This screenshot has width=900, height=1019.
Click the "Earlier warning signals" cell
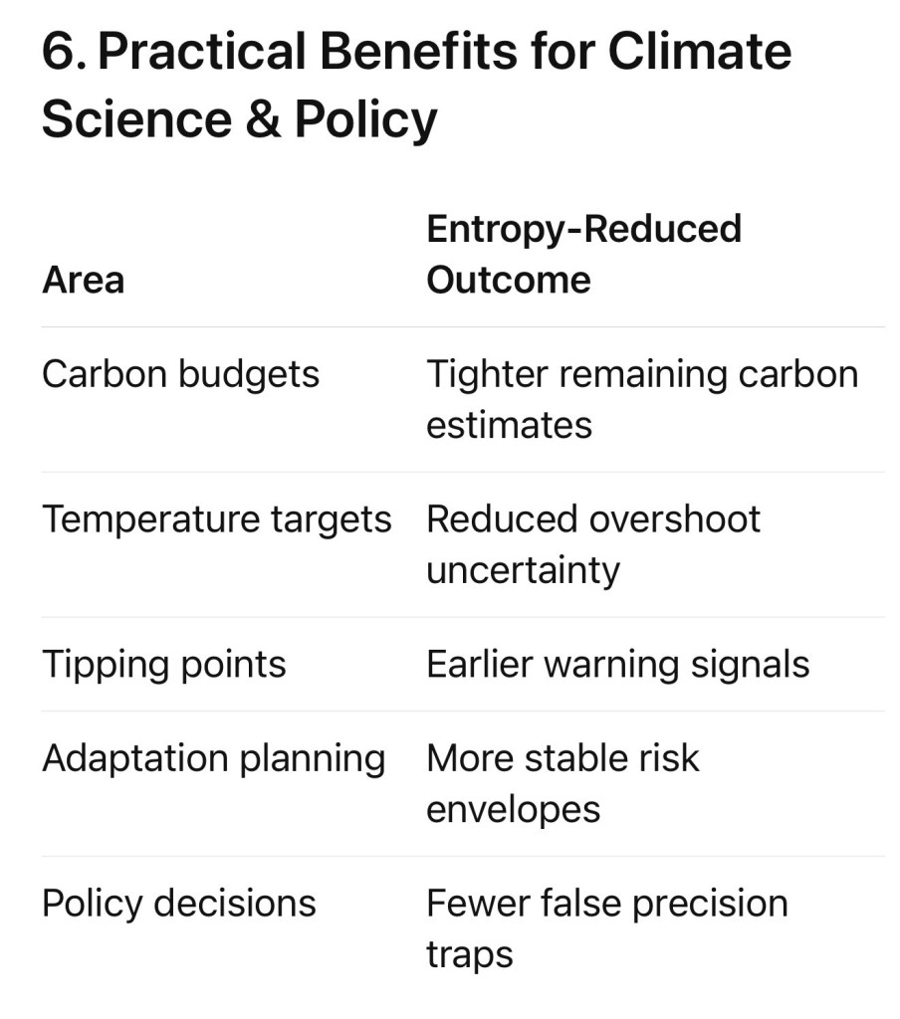point(617,665)
